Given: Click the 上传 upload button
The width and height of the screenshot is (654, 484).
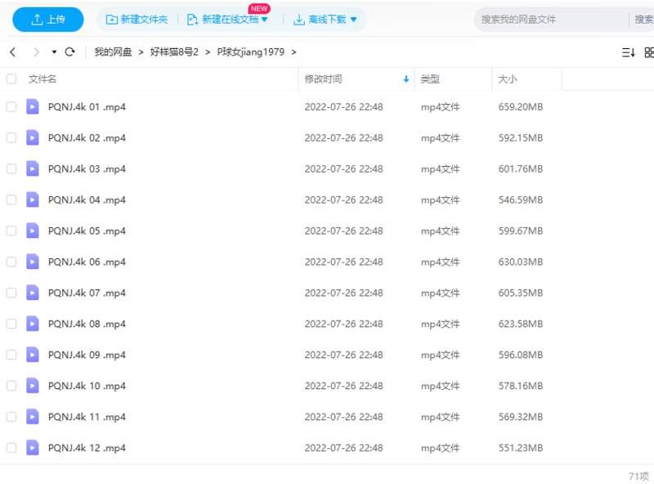Looking at the screenshot, I should (47, 20).
